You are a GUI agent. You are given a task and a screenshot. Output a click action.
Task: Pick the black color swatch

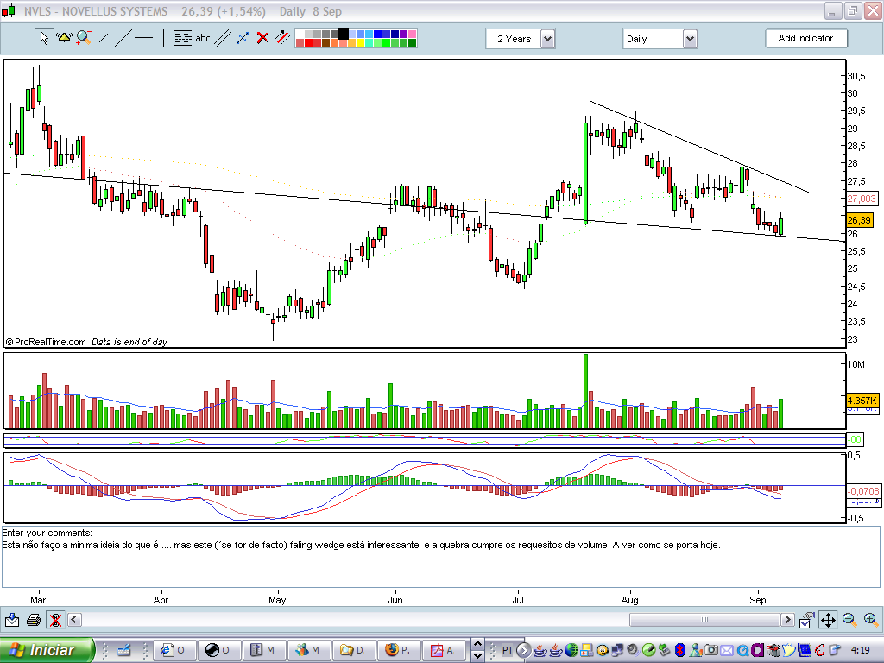[x=343, y=34]
